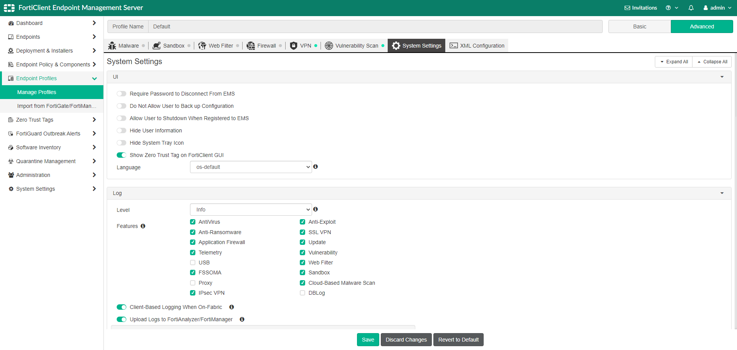This screenshot has height=350, width=737.
Task: Switch to the Web Filter tab
Action: pyautogui.click(x=218, y=46)
